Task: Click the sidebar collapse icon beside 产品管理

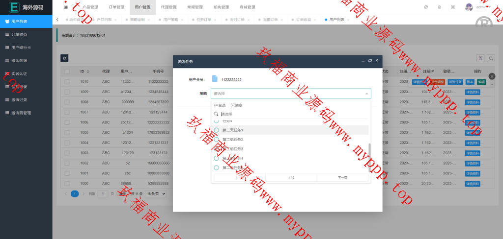Action: click(66, 7)
